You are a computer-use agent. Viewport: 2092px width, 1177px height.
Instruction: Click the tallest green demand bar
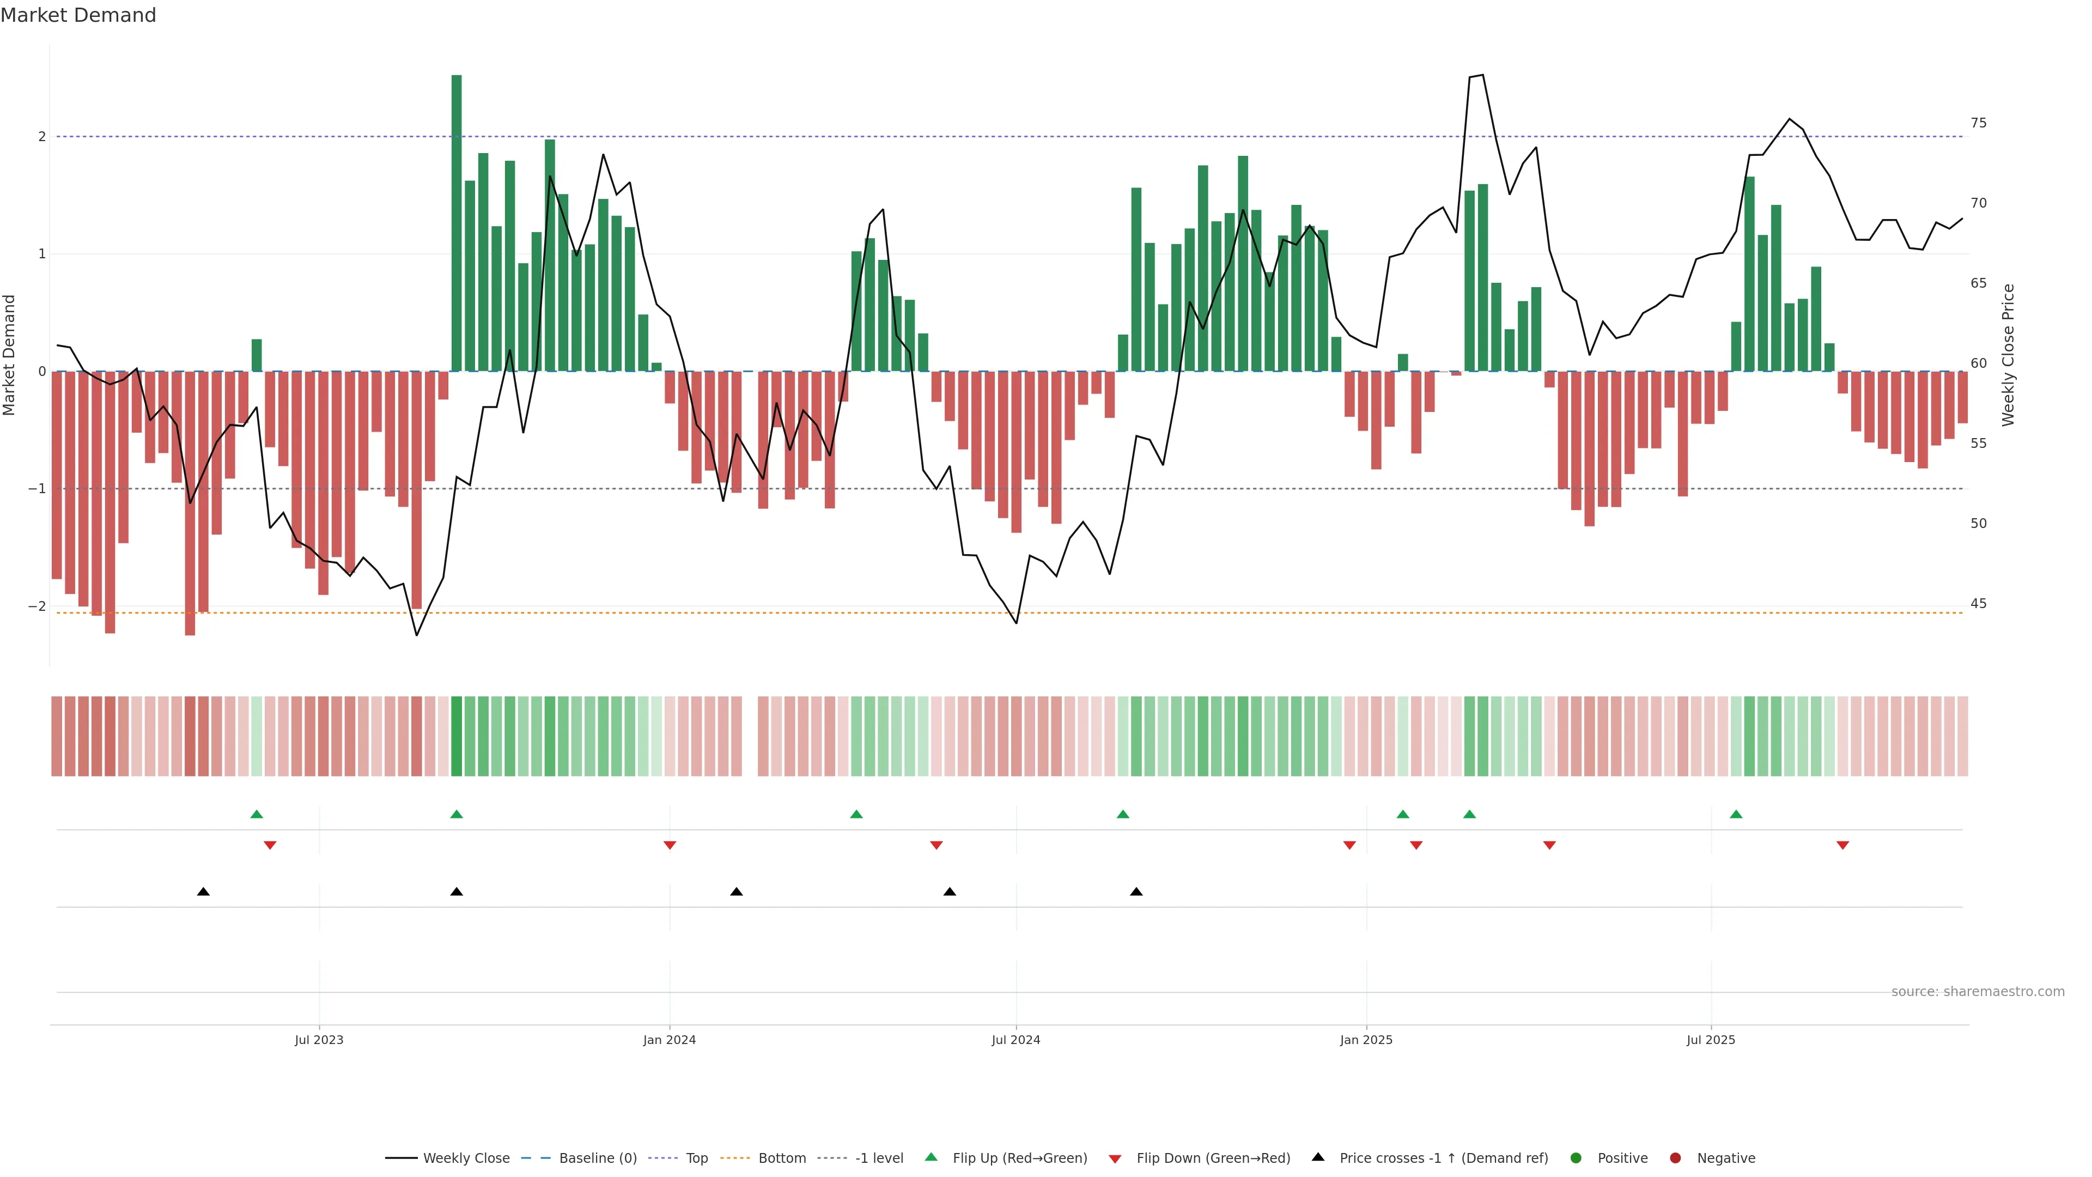(x=457, y=223)
